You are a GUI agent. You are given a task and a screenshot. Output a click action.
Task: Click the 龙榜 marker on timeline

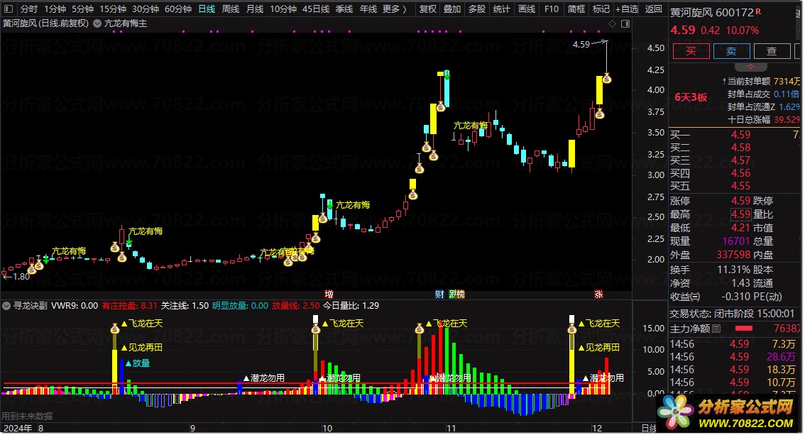point(457,294)
